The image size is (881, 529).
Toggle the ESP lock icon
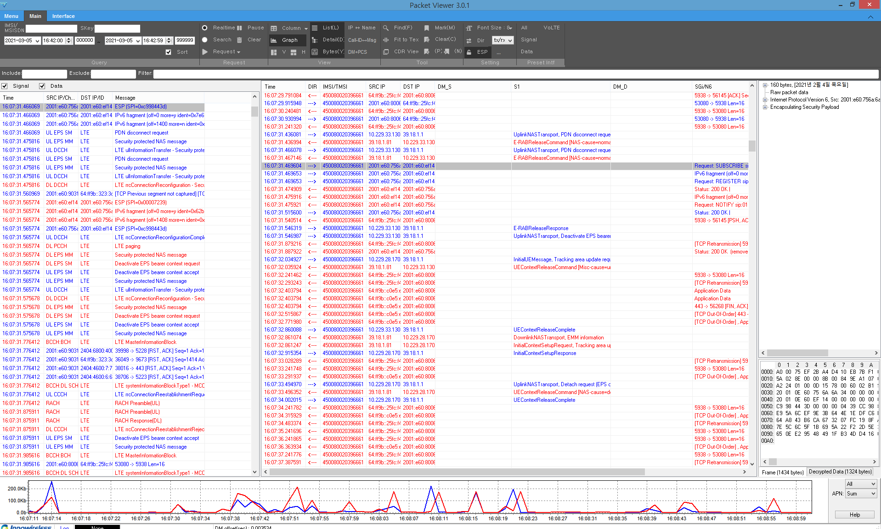[x=469, y=52]
